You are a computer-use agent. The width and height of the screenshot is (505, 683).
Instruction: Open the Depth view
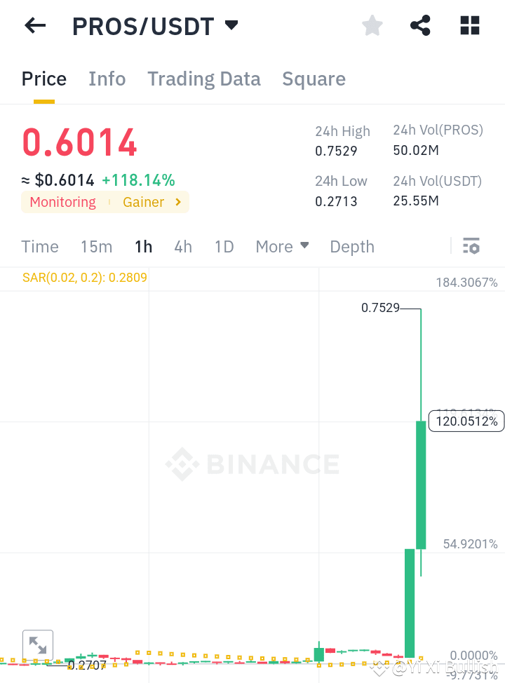coord(351,246)
